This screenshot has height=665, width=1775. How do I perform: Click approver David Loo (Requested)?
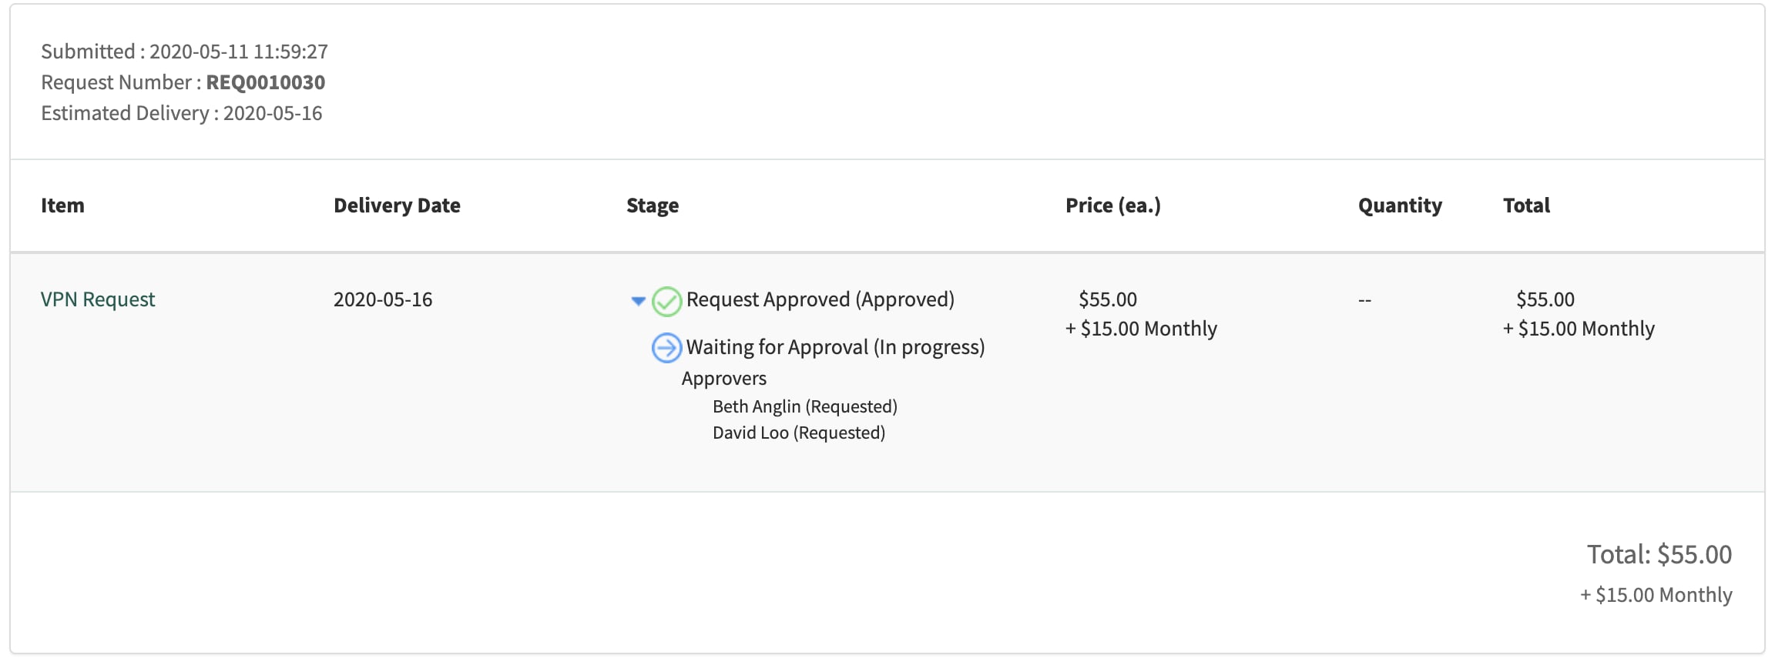[x=798, y=433]
